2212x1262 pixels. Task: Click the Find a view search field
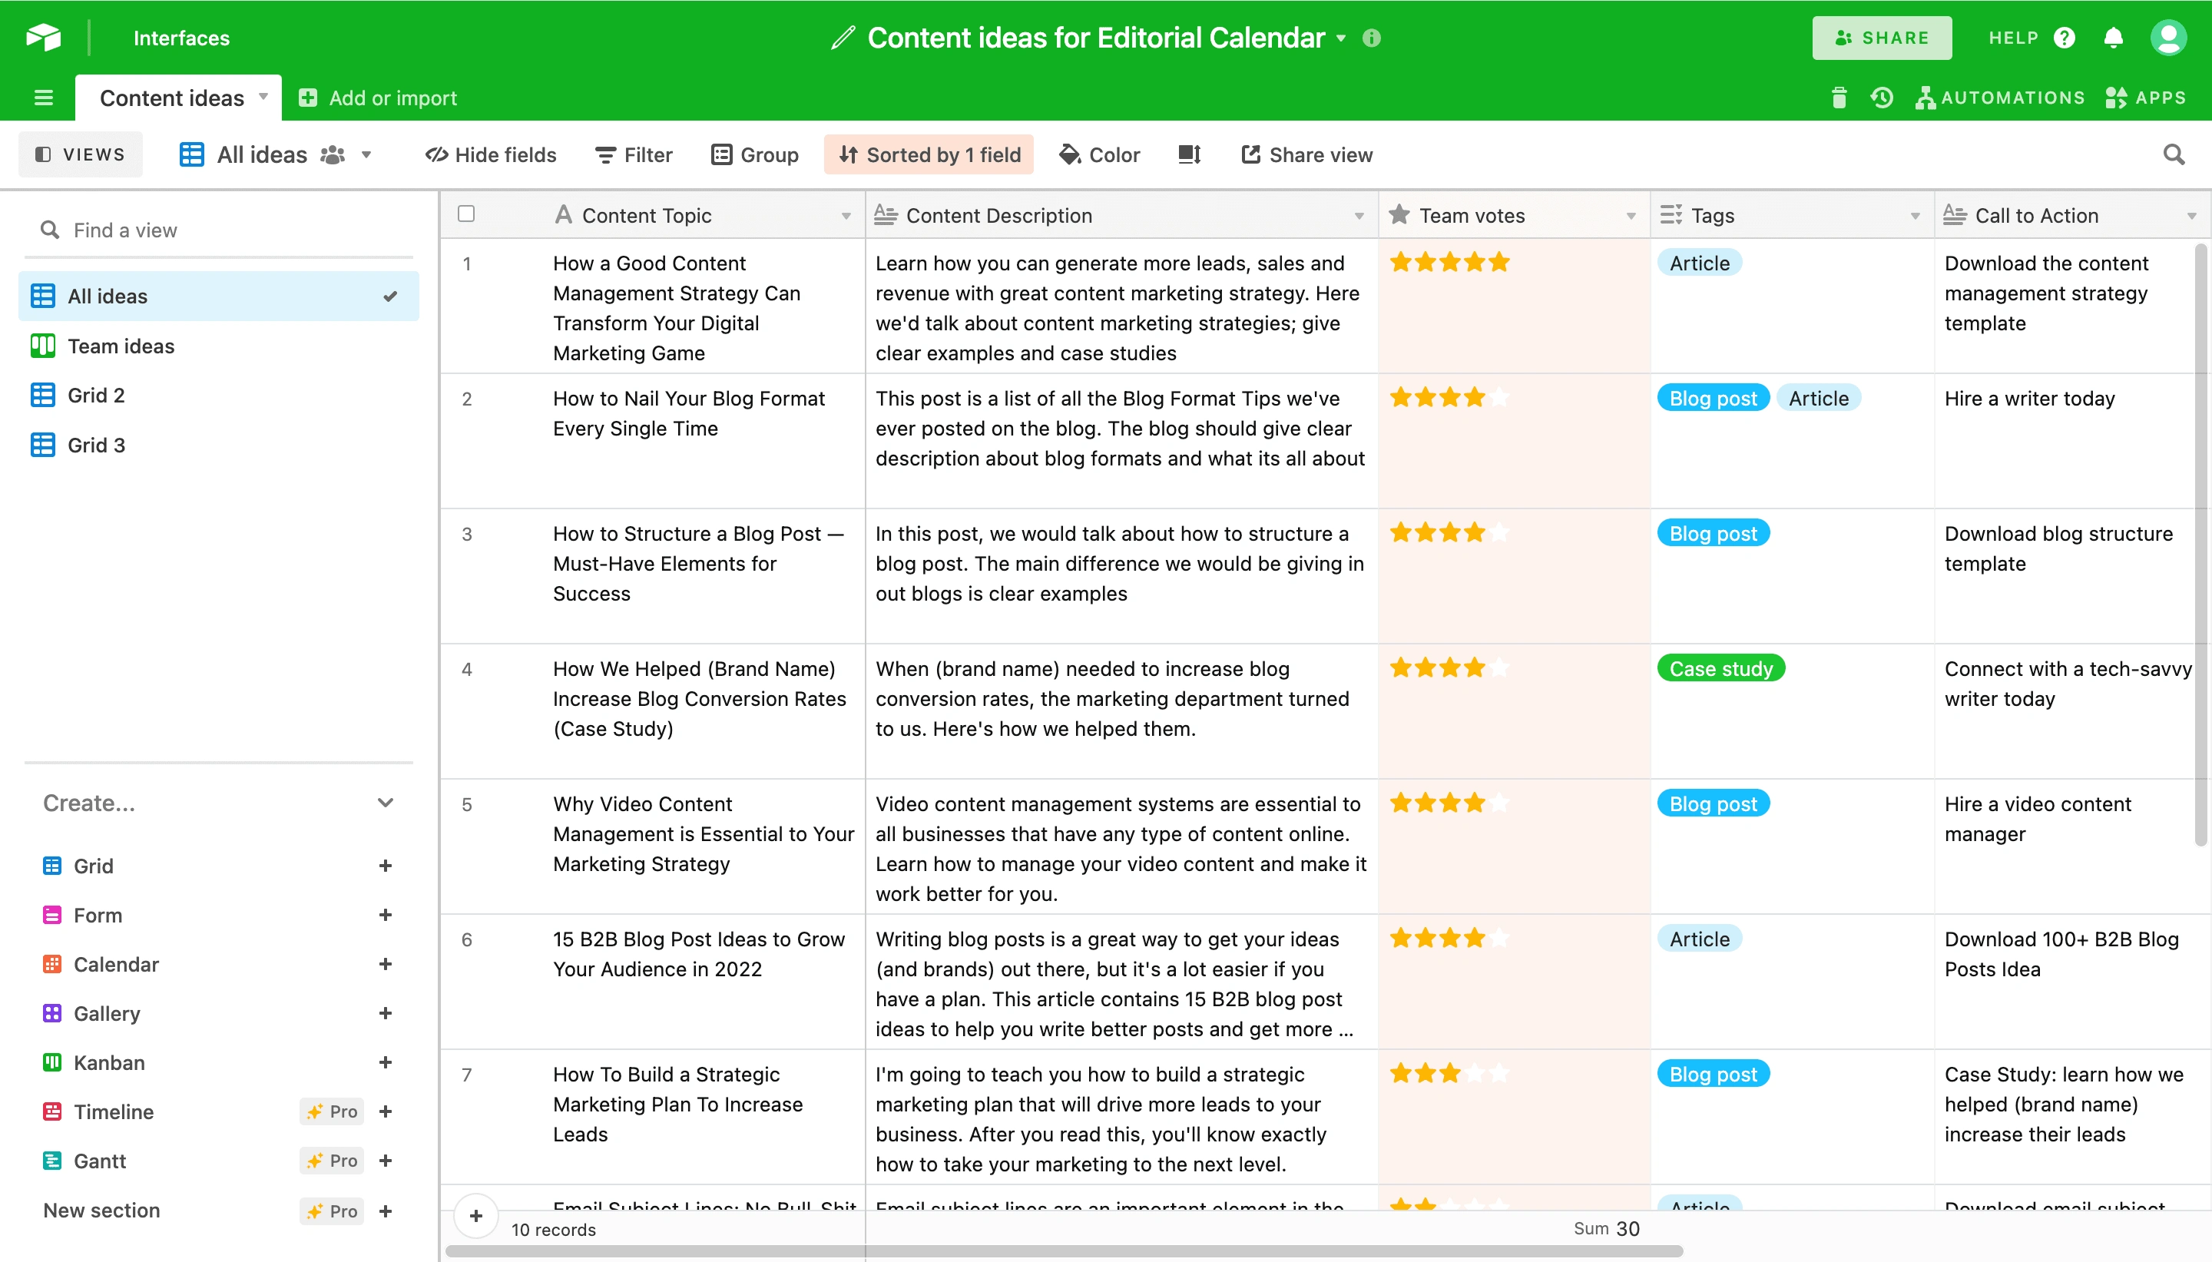218,230
